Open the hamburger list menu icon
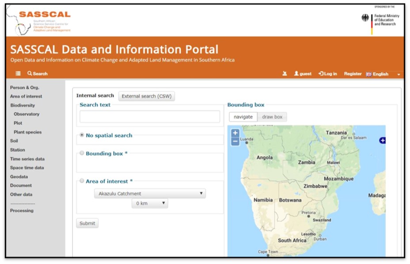 point(18,73)
